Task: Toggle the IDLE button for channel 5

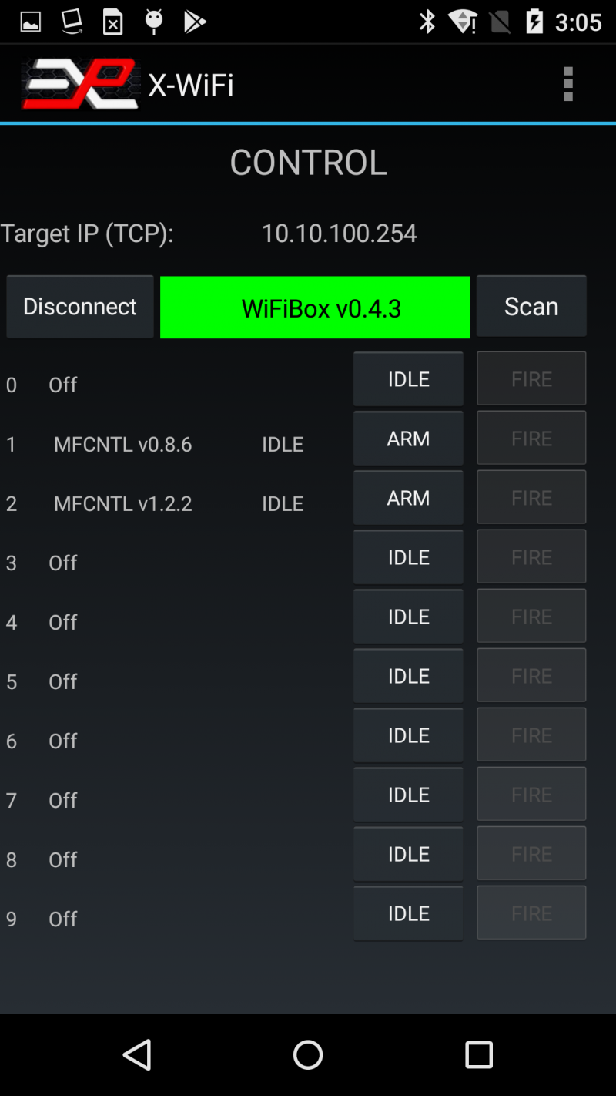Action: point(408,676)
